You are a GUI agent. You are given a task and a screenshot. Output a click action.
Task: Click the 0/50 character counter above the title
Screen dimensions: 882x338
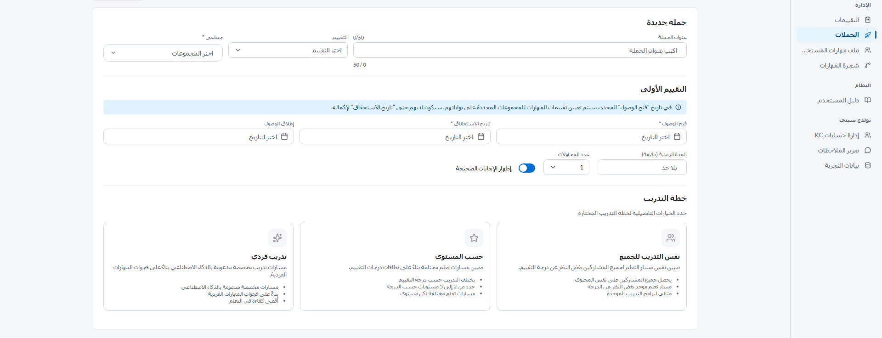coord(359,38)
